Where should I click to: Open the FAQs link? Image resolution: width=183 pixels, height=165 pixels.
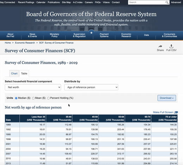98,2
